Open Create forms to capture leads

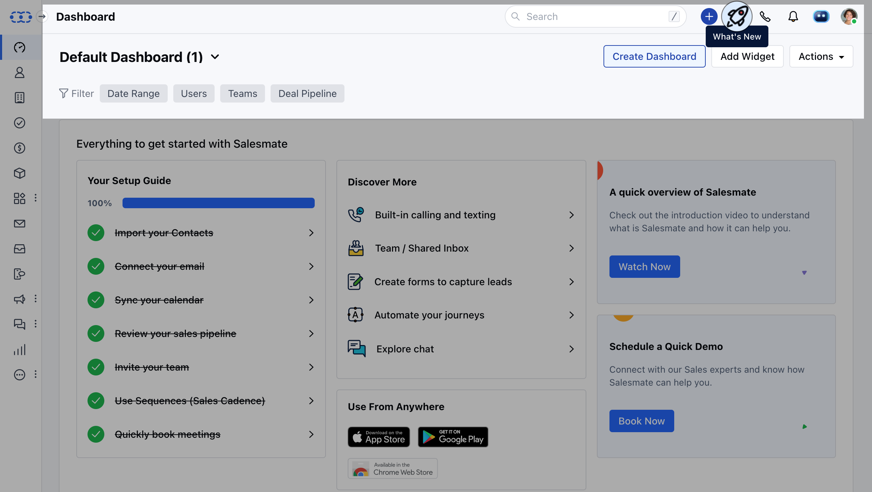click(461, 282)
